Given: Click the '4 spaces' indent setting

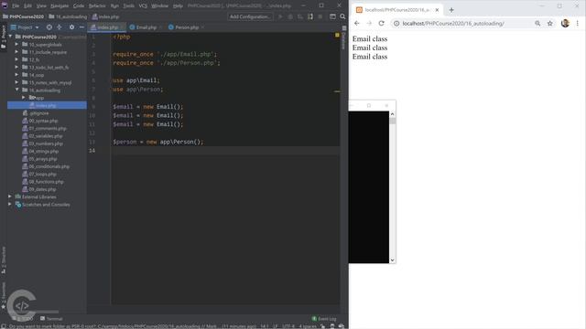Looking at the screenshot, I should tap(308, 326).
